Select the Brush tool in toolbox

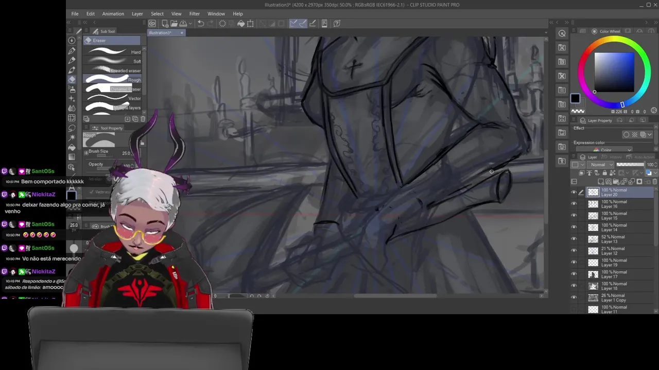[x=72, y=70]
